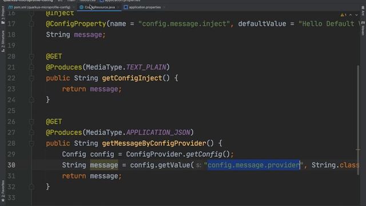Screen dimensions: 366x206
Task: Toggle fold marker beside @Produces on line 27
Action: point(31,132)
